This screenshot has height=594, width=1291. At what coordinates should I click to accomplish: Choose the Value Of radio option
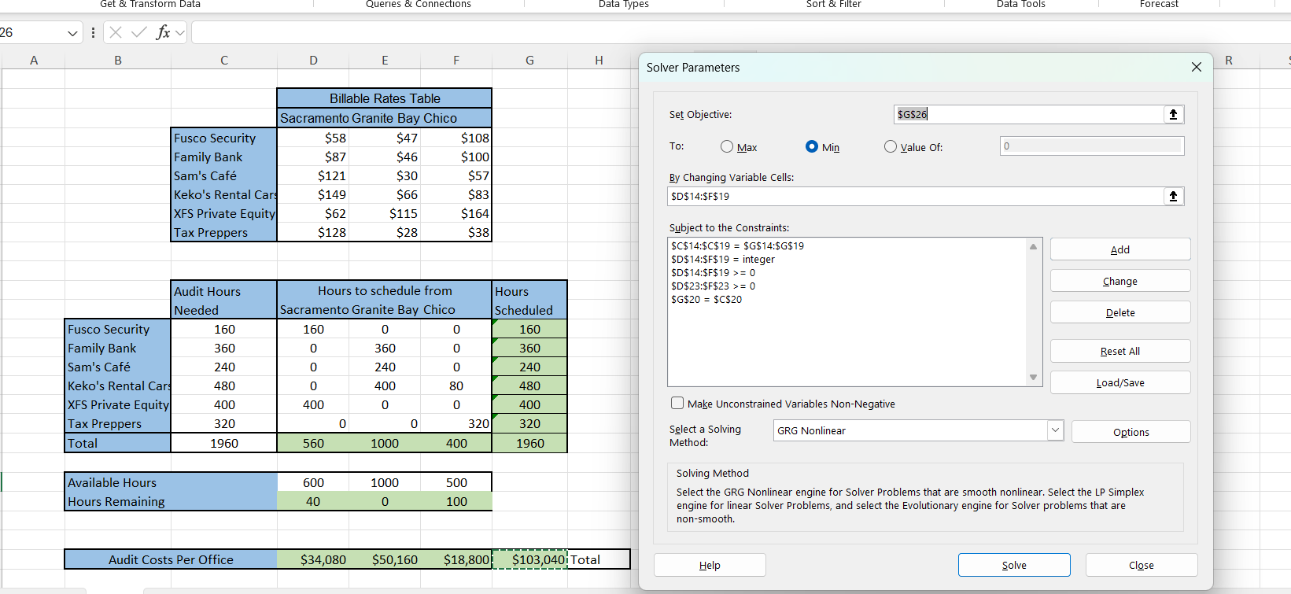[891, 147]
